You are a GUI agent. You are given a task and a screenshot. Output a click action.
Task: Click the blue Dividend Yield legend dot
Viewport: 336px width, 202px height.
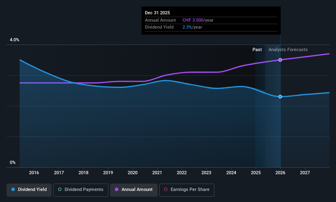point(13,189)
